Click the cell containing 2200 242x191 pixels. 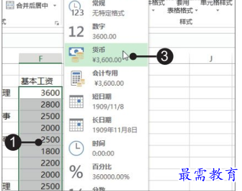(40, 163)
